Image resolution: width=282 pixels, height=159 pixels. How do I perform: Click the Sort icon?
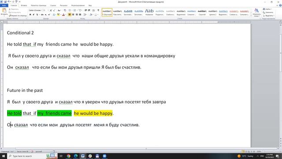[x=93, y=11]
